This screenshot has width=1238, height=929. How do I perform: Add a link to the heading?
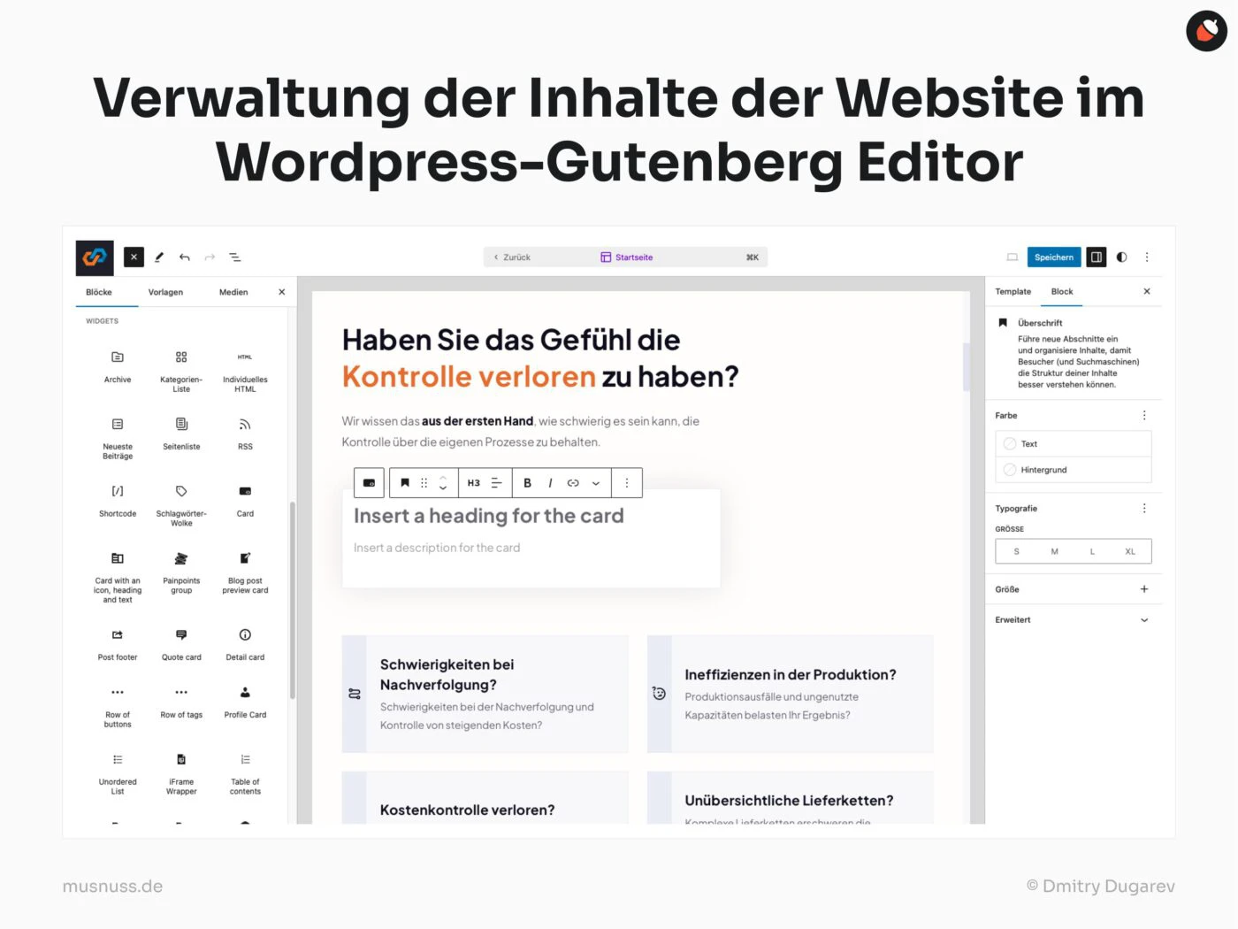tap(573, 483)
